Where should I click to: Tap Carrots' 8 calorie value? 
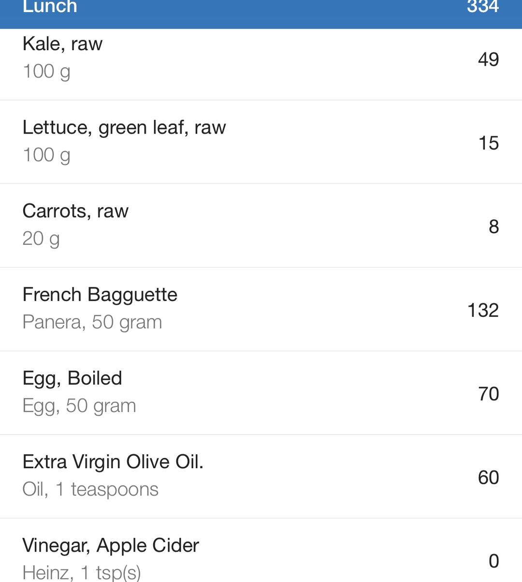(493, 226)
